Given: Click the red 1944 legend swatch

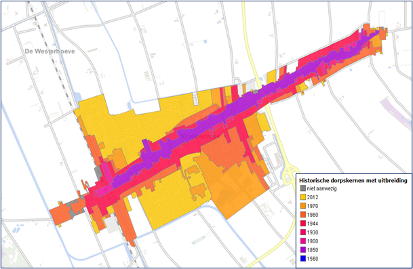Looking at the screenshot, I should (x=303, y=224).
